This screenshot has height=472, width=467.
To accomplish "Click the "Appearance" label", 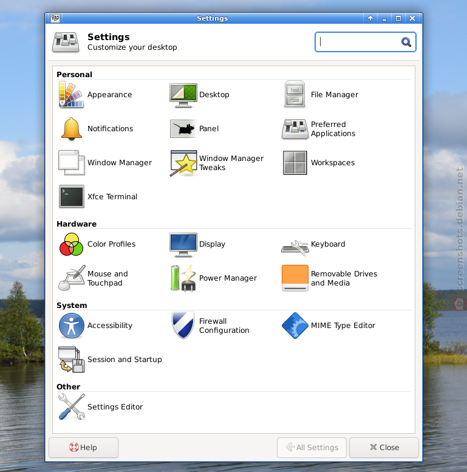I will 109,95.
